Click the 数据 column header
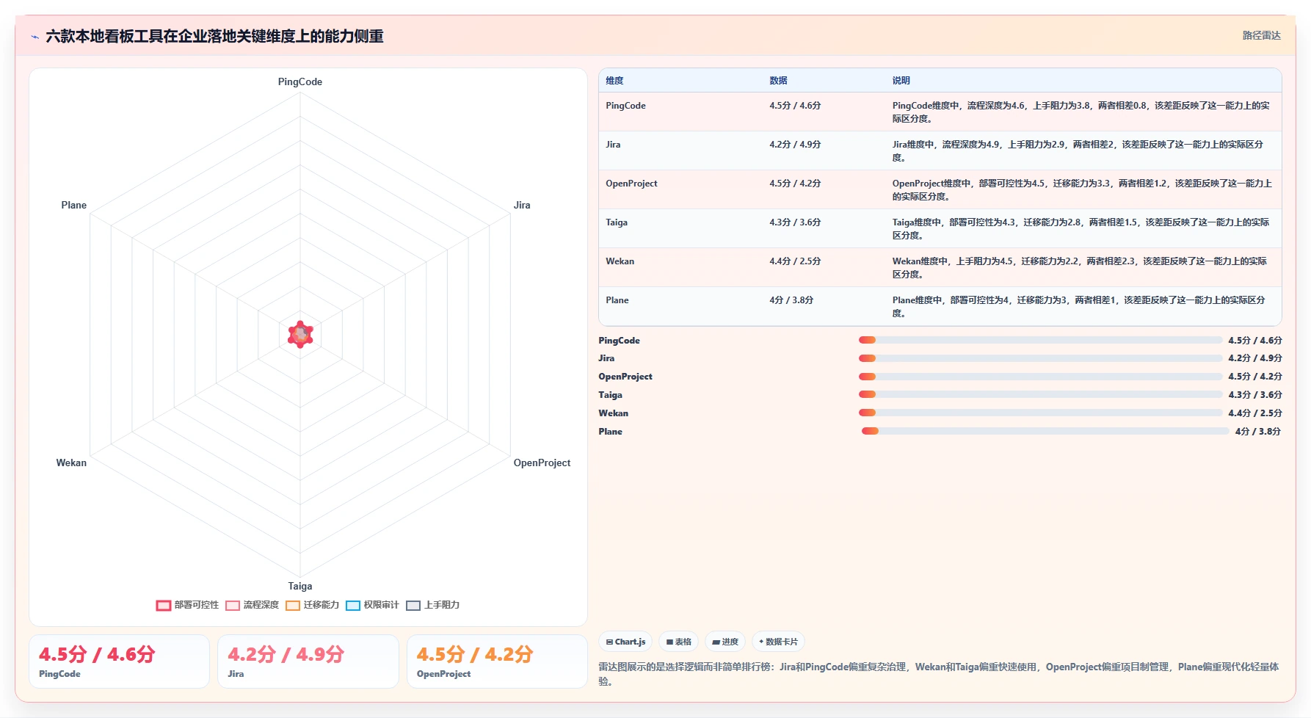The image size is (1311, 718). (778, 81)
